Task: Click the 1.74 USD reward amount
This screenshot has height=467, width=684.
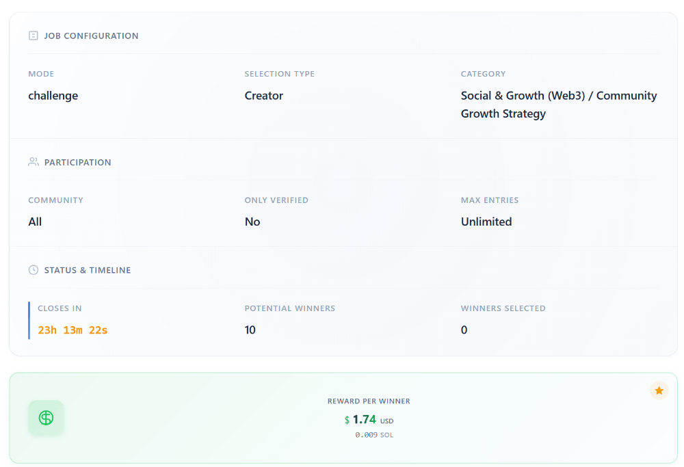Action: pos(369,420)
